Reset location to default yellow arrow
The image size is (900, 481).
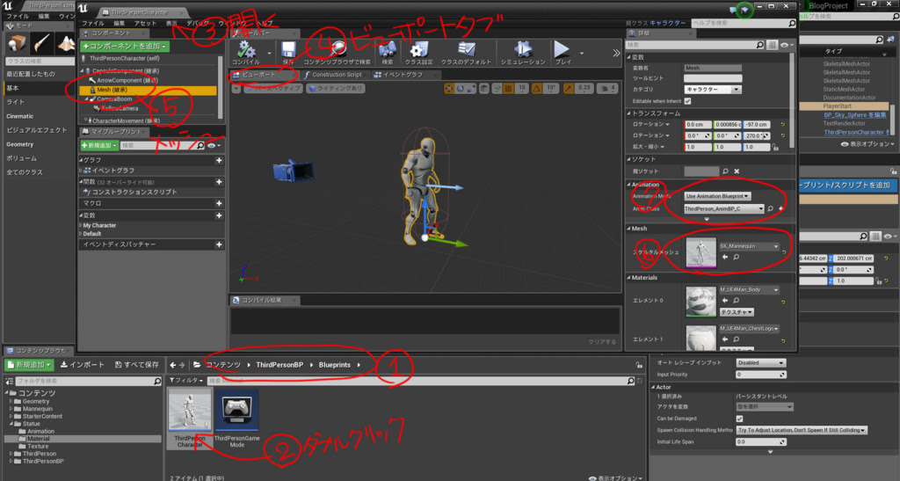pyautogui.click(x=782, y=125)
